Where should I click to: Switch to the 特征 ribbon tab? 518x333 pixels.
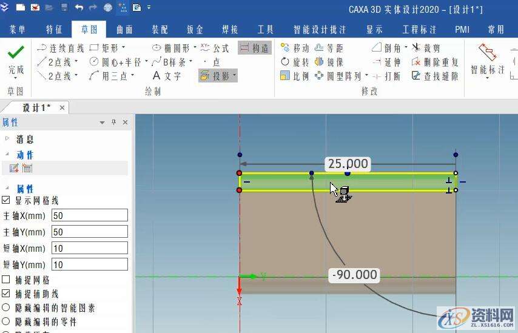pyautogui.click(x=54, y=30)
